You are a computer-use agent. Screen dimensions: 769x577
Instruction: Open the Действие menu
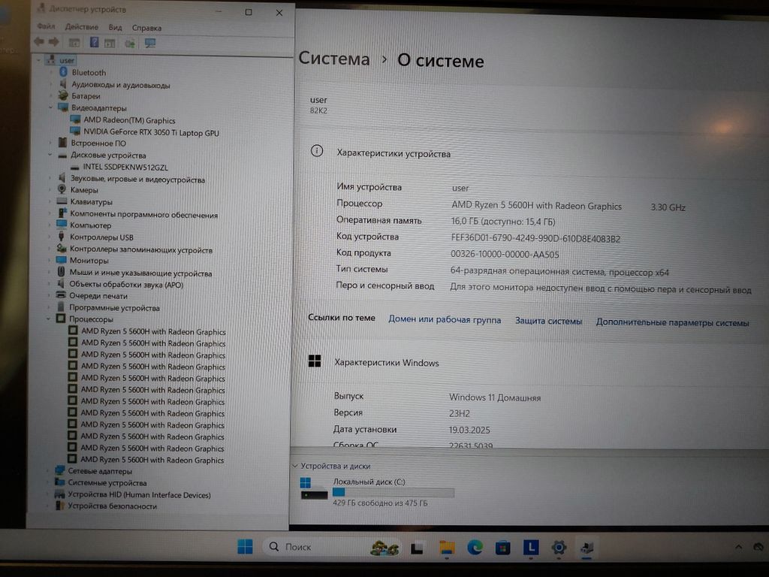point(81,28)
